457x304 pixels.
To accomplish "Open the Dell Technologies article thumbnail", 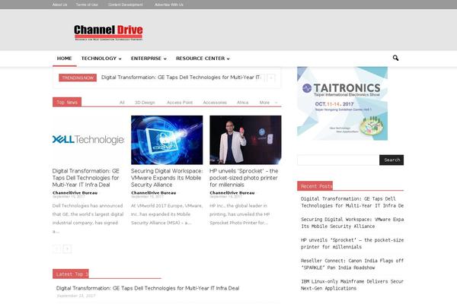I will (88, 140).
